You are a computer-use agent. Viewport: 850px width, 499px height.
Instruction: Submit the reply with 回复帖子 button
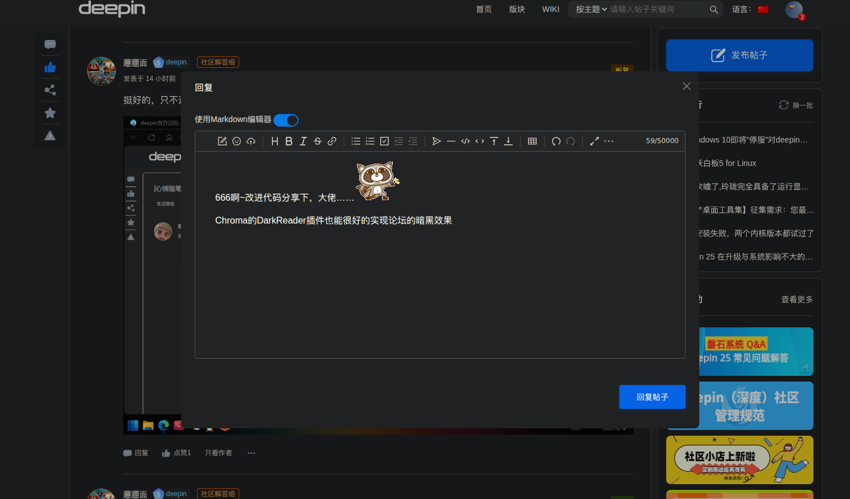(x=652, y=397)
